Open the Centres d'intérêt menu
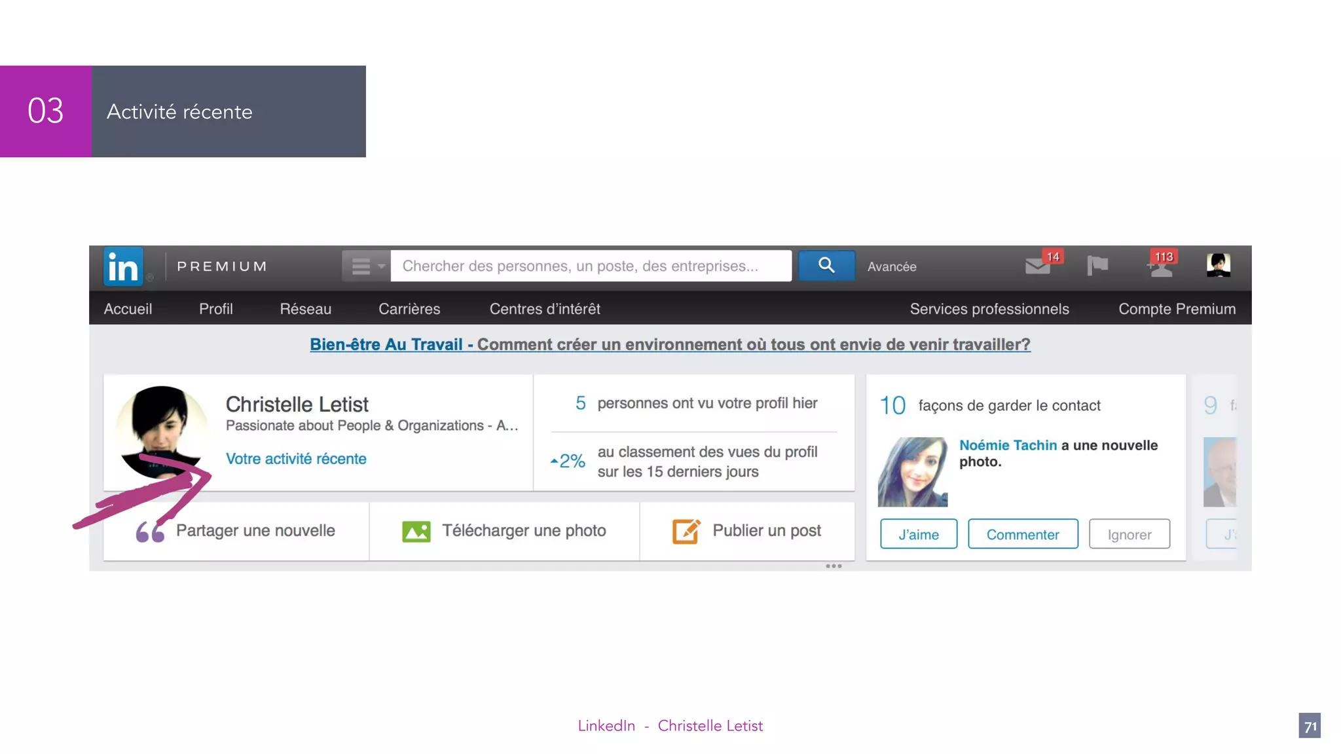This screenshot has height=754, width=1341. tap(545, 309)
